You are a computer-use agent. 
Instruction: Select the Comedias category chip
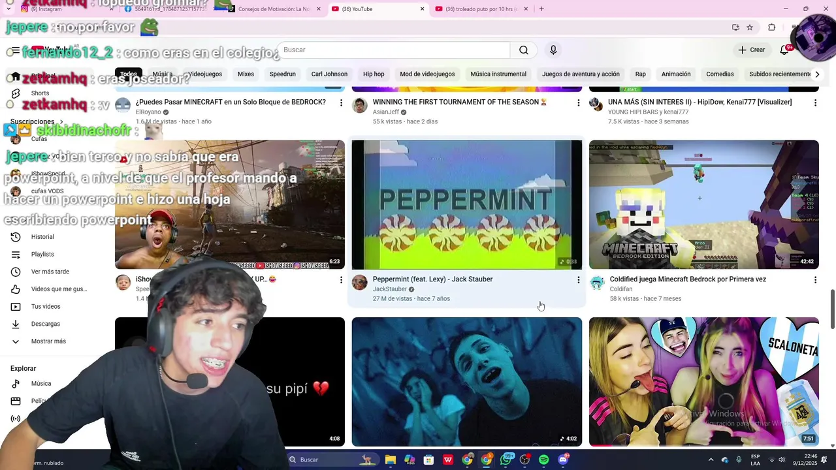(720, 74)
